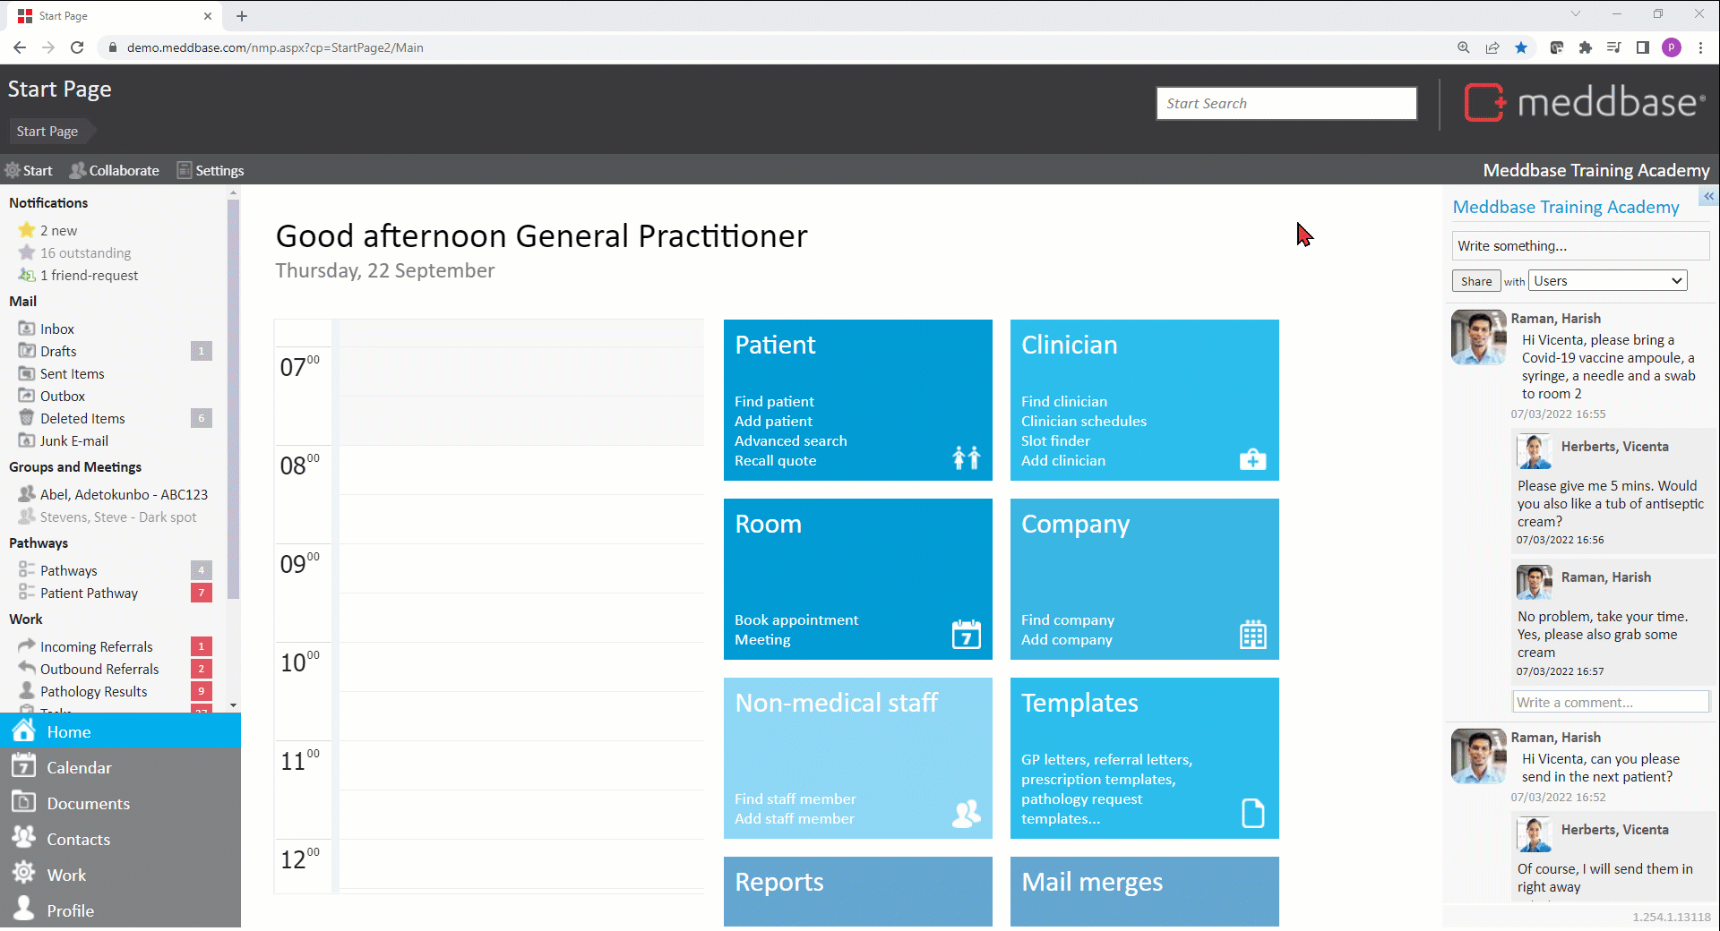Open the Collaborate menu

click(115, 170)
